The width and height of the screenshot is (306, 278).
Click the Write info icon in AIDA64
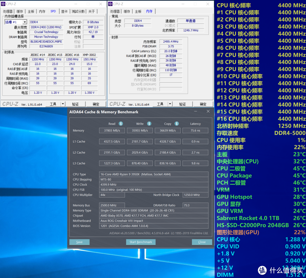point(149,124)
